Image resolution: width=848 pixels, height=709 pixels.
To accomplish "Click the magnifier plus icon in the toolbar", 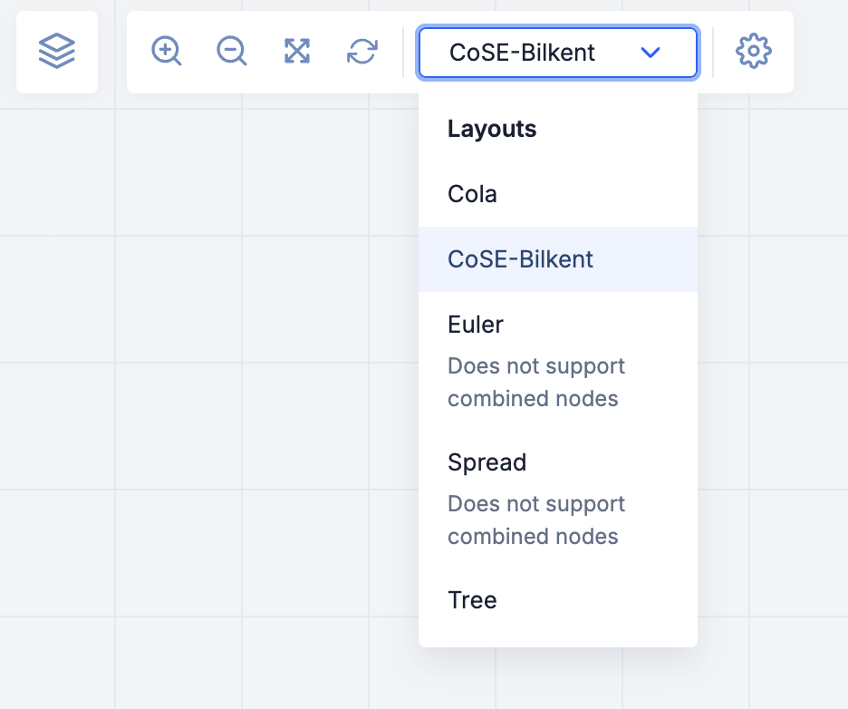I will click(167, 52).
